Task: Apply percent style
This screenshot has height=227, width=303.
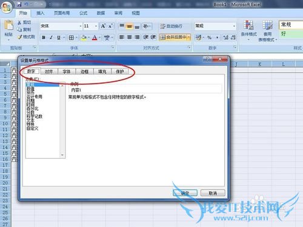Action: click(x=209, y=38)
